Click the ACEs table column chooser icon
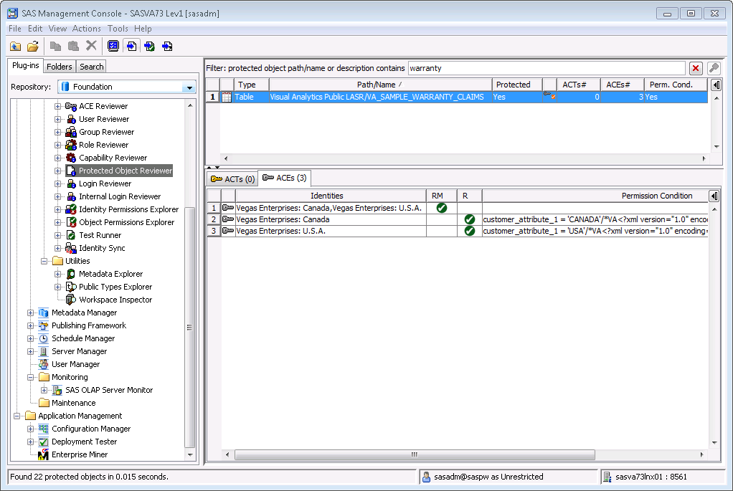Viewport: 733px width, 491px height. click(x=714, y=196)
